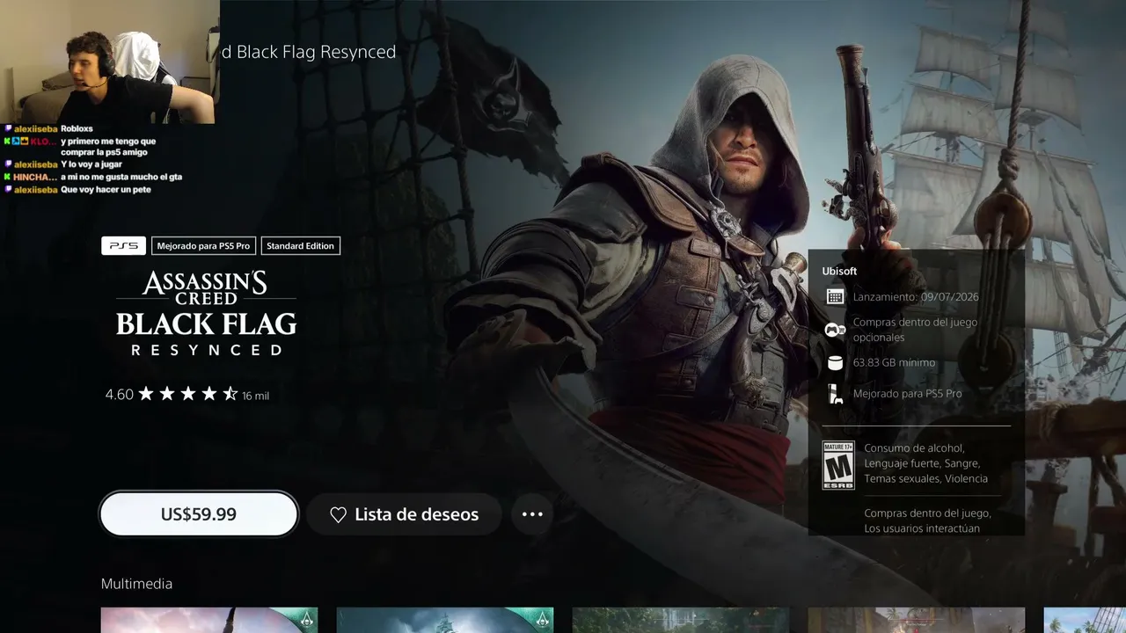
Task: Click the Black Flag Resynced page title
Action: click(x=309, y=52)
